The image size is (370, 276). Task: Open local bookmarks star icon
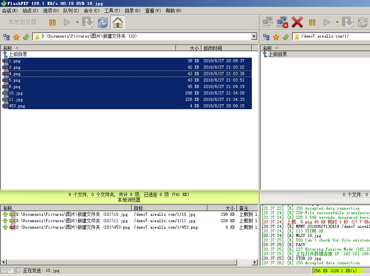point(16,37)
